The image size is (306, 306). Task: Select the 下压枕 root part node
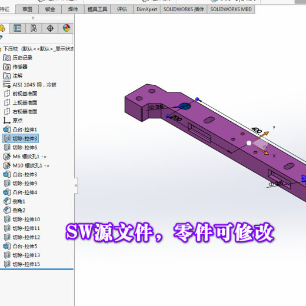click(37, 49)
